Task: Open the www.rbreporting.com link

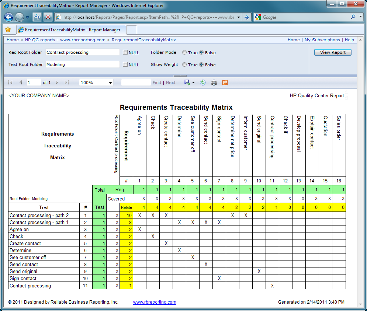Action: point(155,302)
